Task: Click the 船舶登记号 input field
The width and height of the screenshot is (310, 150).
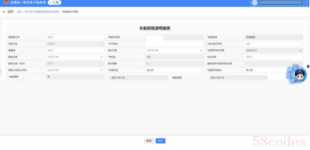Action: point(75,37)
